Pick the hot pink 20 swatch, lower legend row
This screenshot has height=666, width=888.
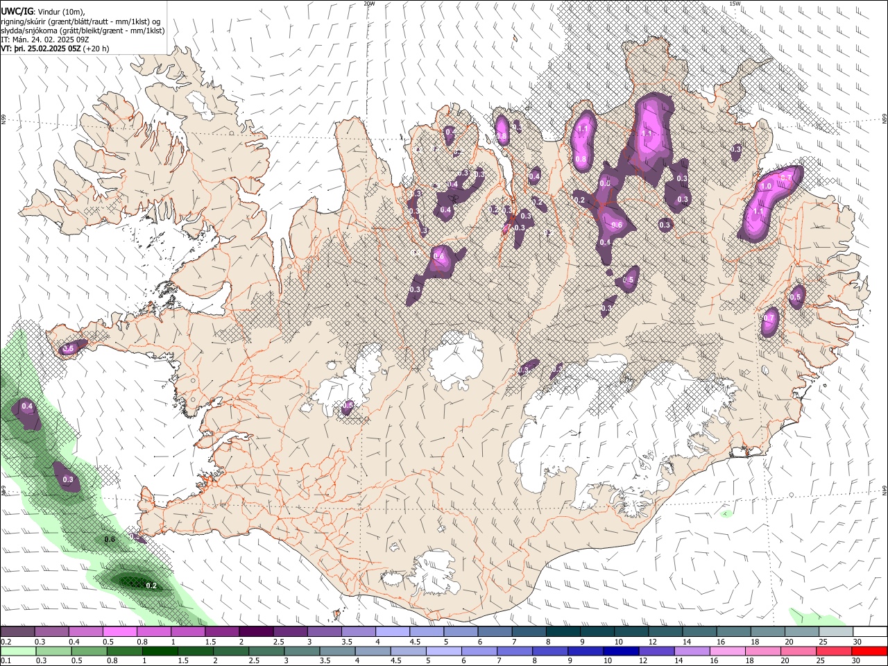799,651
